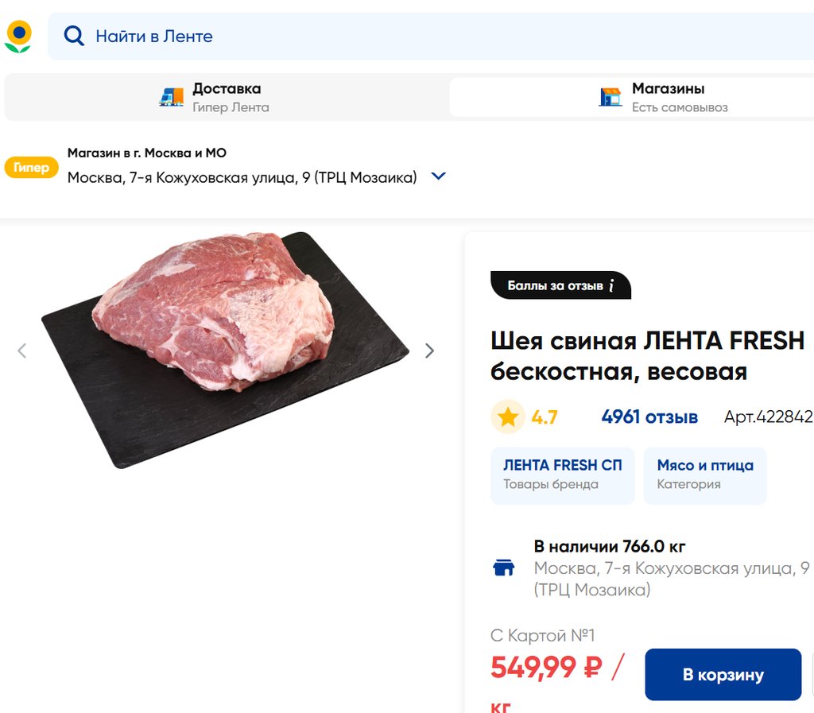This screenshot has width=814, height=713.
Task: Open the Мясо и птица category
Action: pyautogui.click(x=704, y=475)
